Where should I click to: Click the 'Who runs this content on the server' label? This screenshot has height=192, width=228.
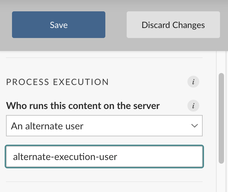pos(83,106)
